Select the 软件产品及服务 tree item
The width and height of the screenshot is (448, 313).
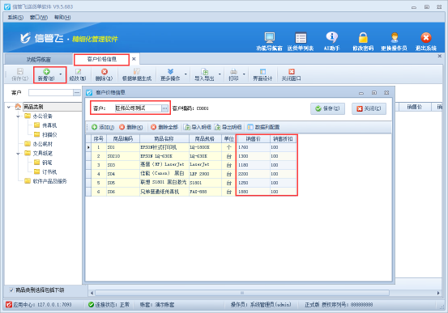tap(49, 181)
